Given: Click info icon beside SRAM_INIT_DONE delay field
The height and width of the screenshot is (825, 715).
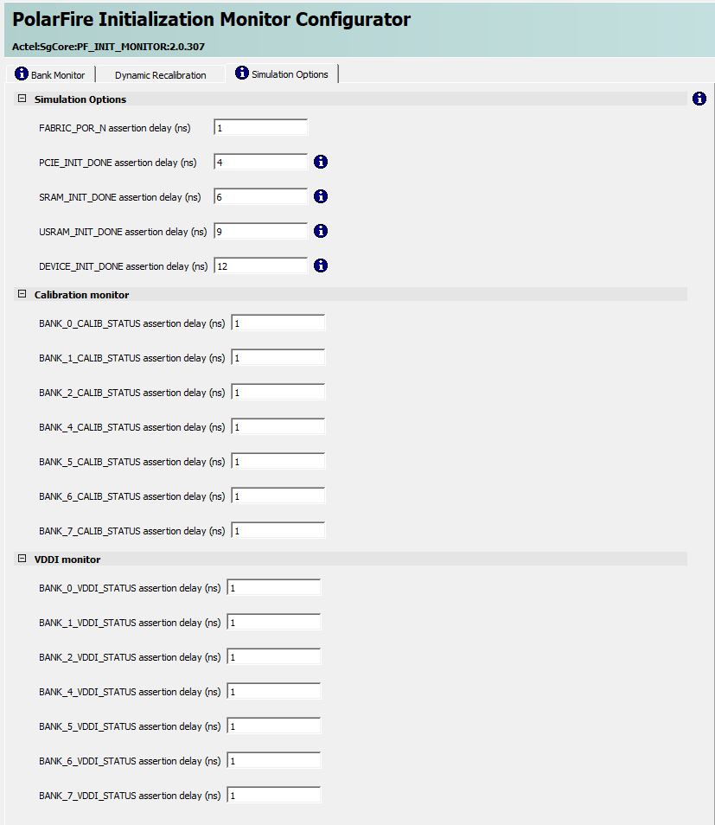Looking at the screenshot, I should tap(321, 196).
